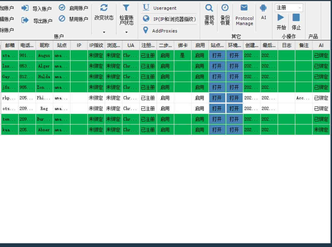Select the email cell 'rhp...'

[10, 98]
